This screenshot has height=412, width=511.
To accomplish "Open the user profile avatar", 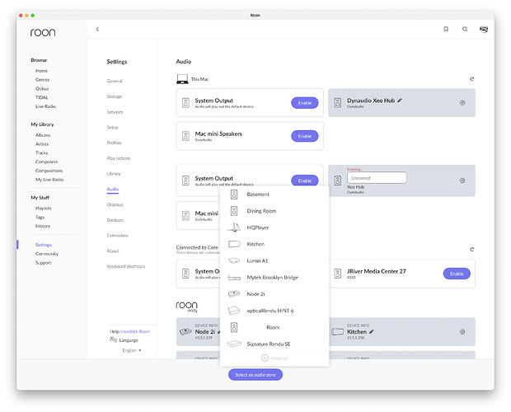I will [484, 30].
